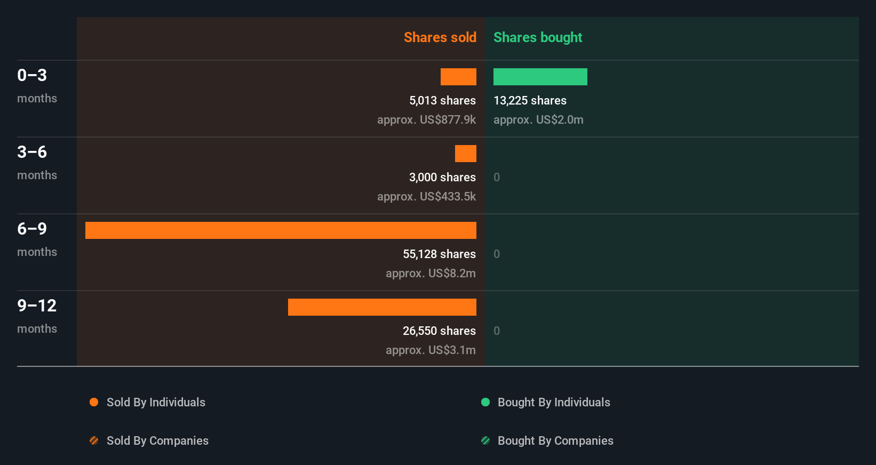This screenshot has height=465, width=876.
Task: Click the approx. US$8.2m value
Action: [431, 274]
